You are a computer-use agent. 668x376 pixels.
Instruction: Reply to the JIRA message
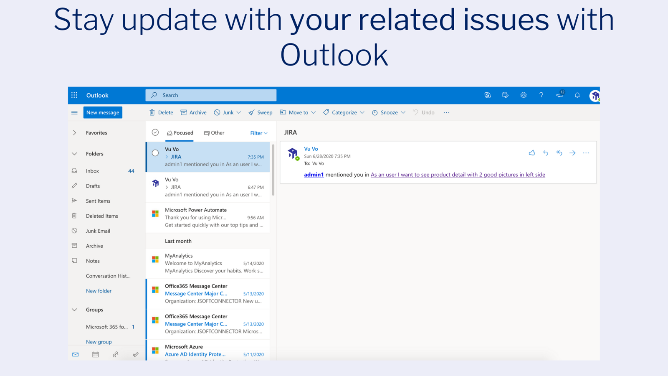[546, 153]
